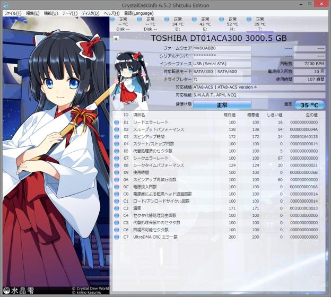The image size is (331, 297).
Task: Open the ファイル(F) menu
Action: pyautogui.click(x=13, y=13)
